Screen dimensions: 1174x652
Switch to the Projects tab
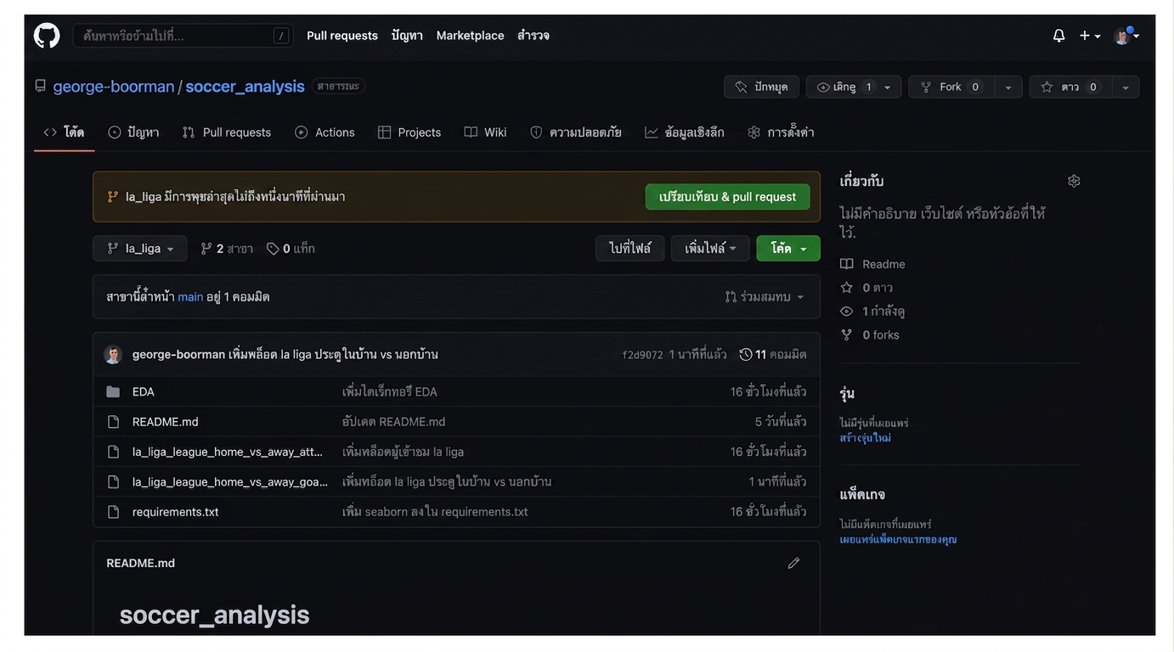point(409,132)
